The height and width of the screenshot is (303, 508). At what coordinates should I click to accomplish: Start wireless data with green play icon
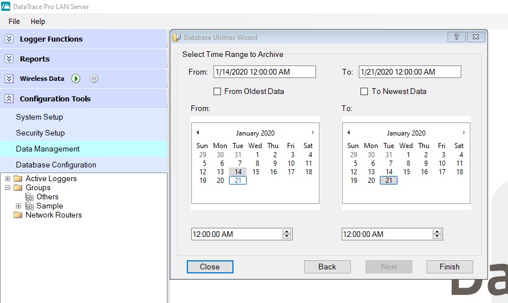(x=76, y=79)
